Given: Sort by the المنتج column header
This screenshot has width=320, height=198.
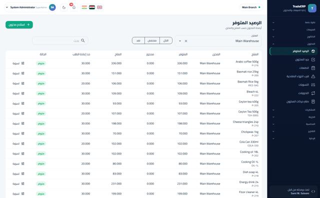Looking at the screenshot, I should click(255, 54).
